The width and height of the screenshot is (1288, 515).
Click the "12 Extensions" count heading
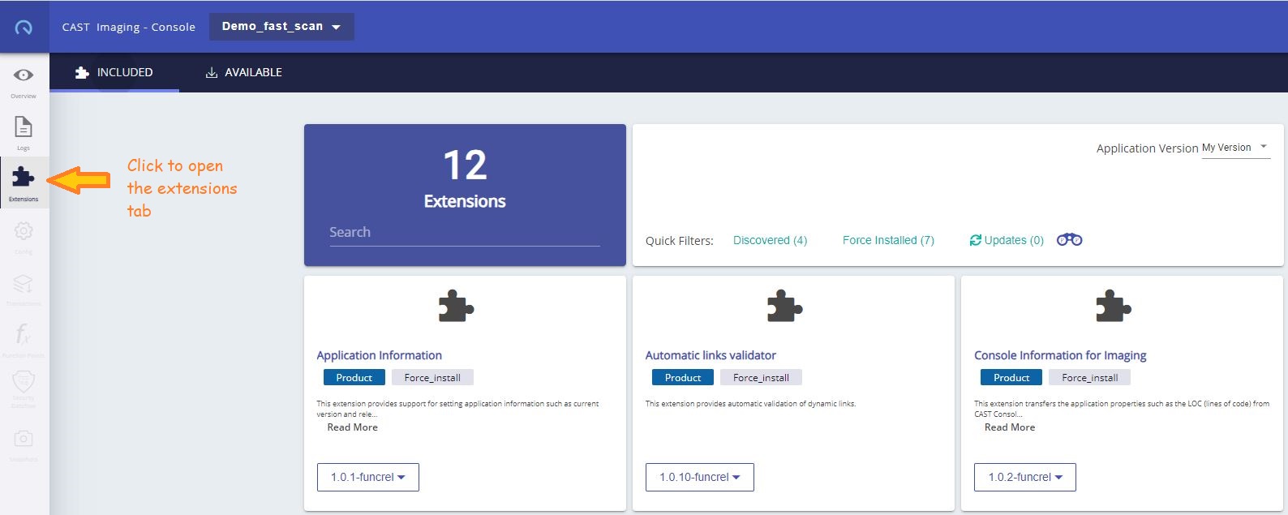(x=465, y=179)
